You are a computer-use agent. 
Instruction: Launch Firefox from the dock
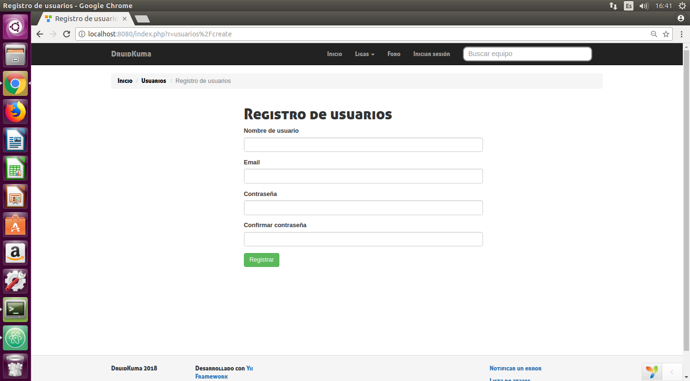(x=16, y=112)
